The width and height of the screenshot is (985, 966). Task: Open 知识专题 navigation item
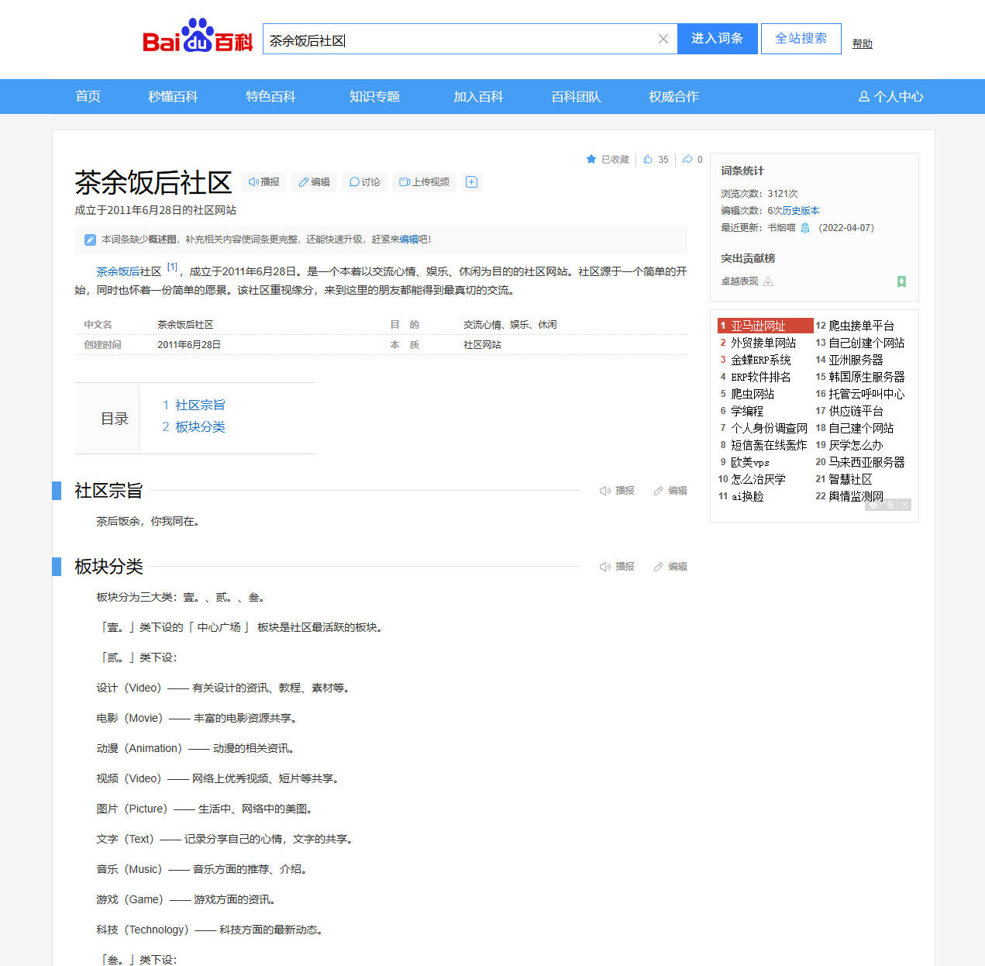pyautogui.click(x=374, y=97)
